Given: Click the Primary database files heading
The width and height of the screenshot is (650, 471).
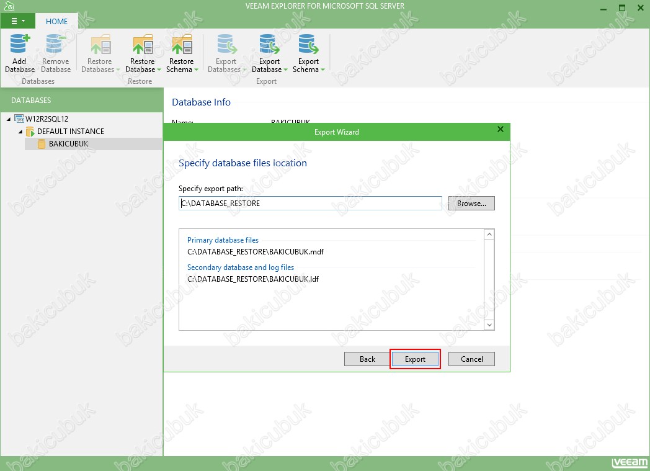Looking at the screenshot, I should [223, 240].
